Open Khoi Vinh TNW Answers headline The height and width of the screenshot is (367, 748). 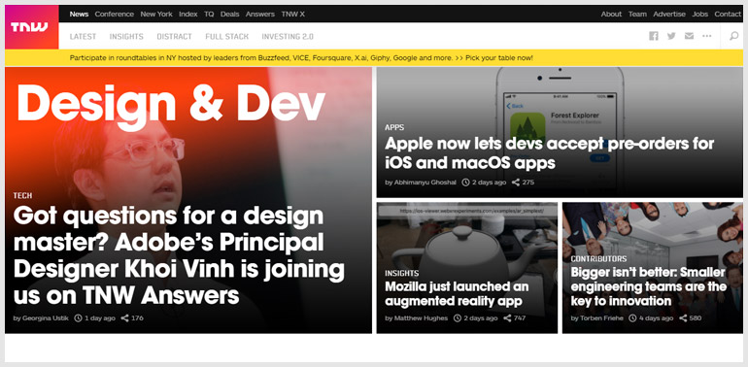tap(179, 255)
